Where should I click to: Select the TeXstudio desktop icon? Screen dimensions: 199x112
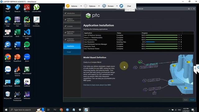[x=27, y=95]
